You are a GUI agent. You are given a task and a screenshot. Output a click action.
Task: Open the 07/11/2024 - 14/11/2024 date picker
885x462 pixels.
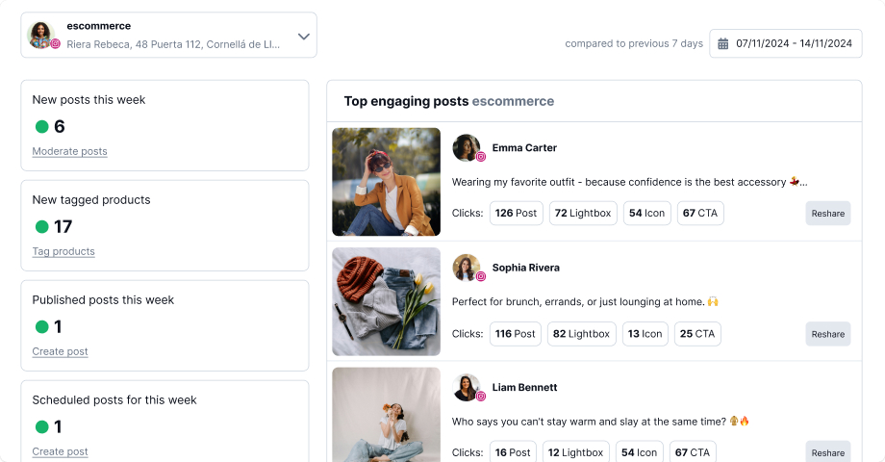[786, 43]
